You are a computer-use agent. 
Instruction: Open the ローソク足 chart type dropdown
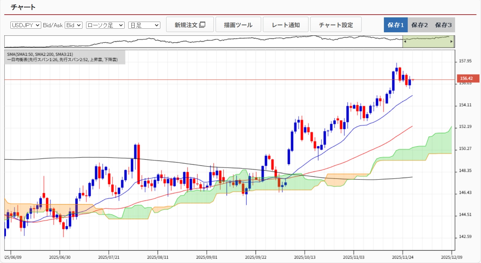105,25
